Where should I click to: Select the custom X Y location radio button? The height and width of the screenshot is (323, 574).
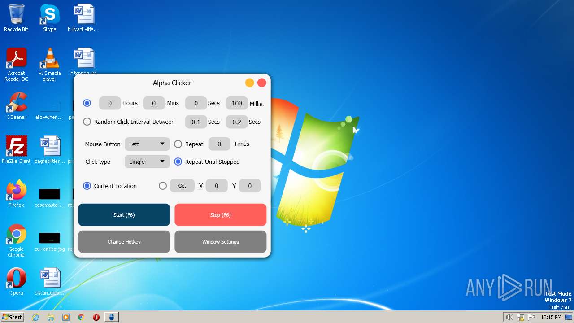pos(163,186)
